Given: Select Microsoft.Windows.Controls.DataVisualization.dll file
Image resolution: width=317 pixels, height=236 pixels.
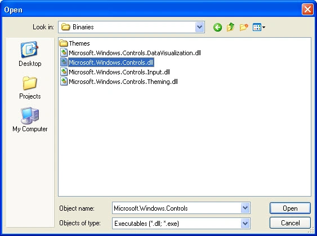Looking at the screenshot, I should tap(131, 53).
